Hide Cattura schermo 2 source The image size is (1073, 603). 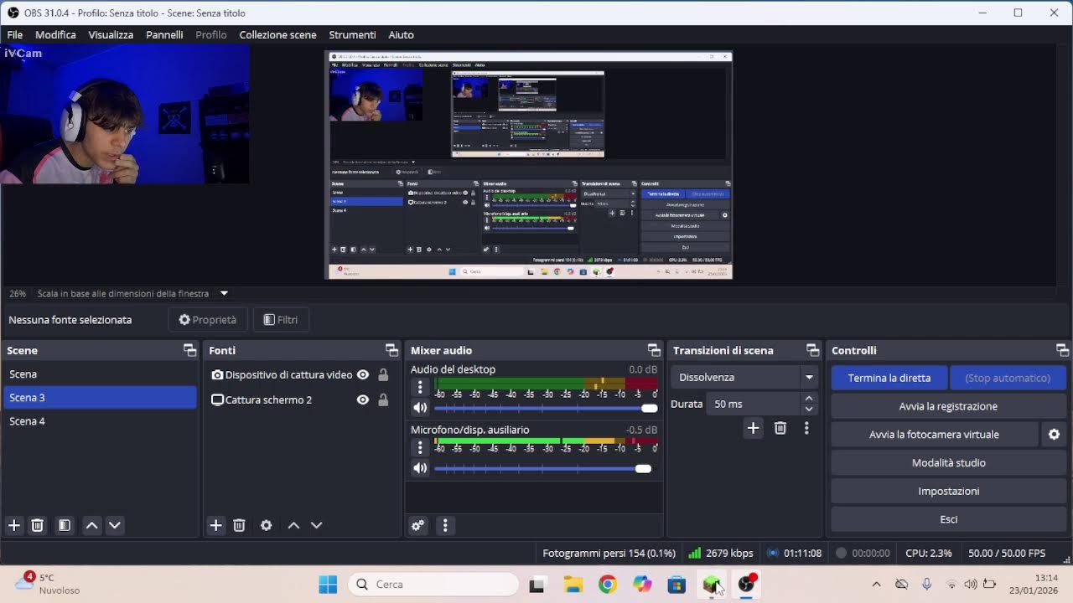pos(363,400)
